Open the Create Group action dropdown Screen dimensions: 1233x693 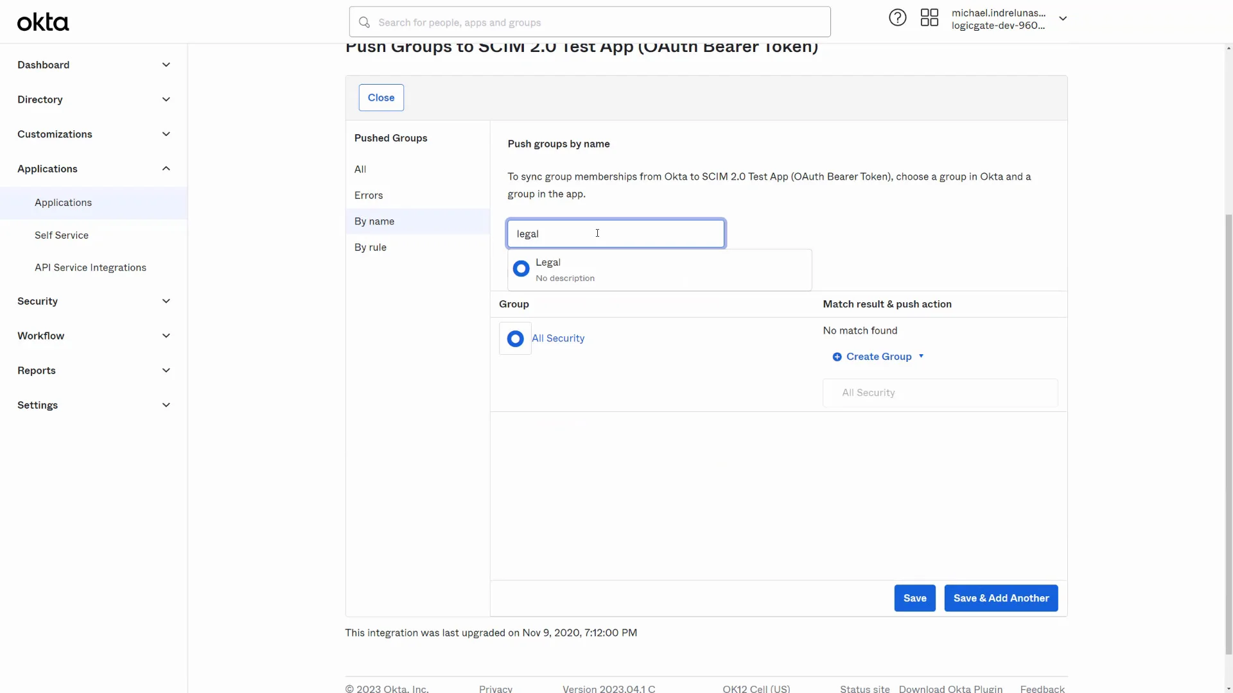(x=878, y=357)
